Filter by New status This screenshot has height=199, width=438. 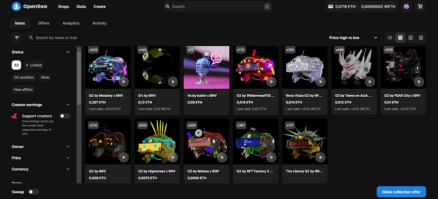coord(45,77)
